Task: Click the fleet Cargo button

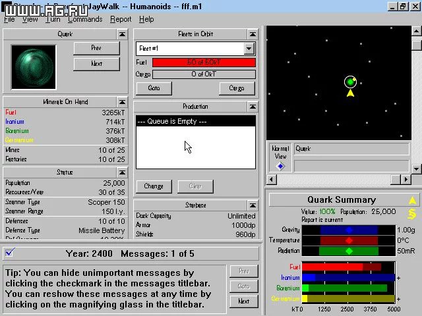Action: (237, 88)
